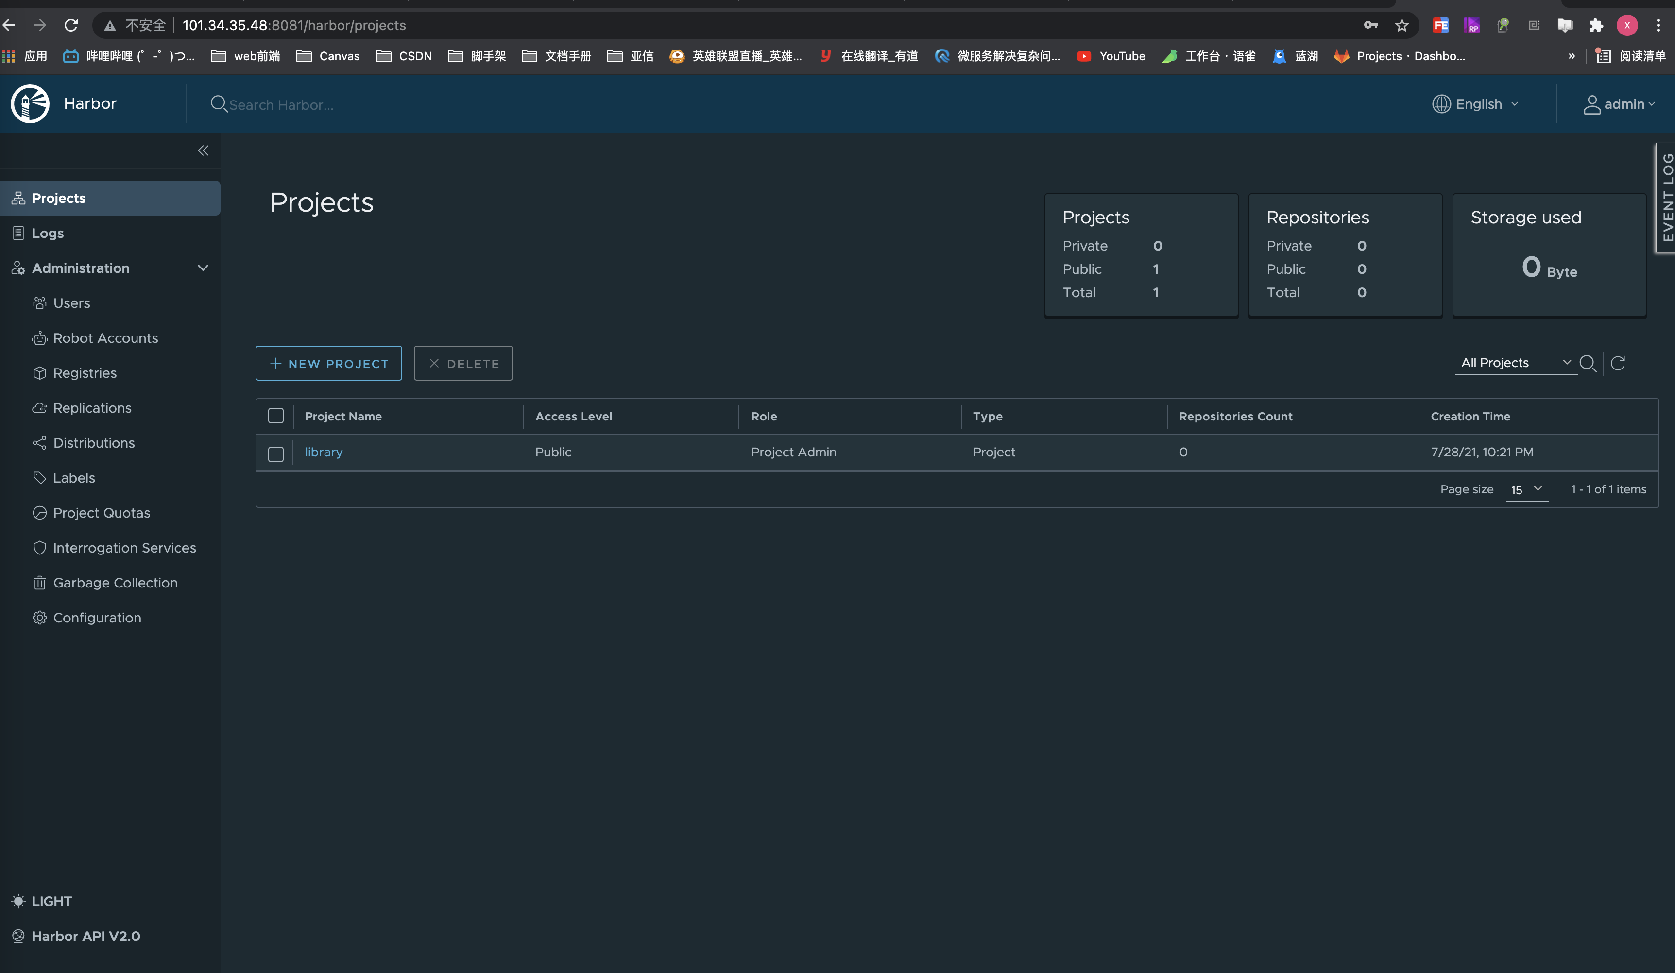Open the EVENT LOG side panel
The width and height of the screenshot is (1675, 973).
coord(1666,197)
